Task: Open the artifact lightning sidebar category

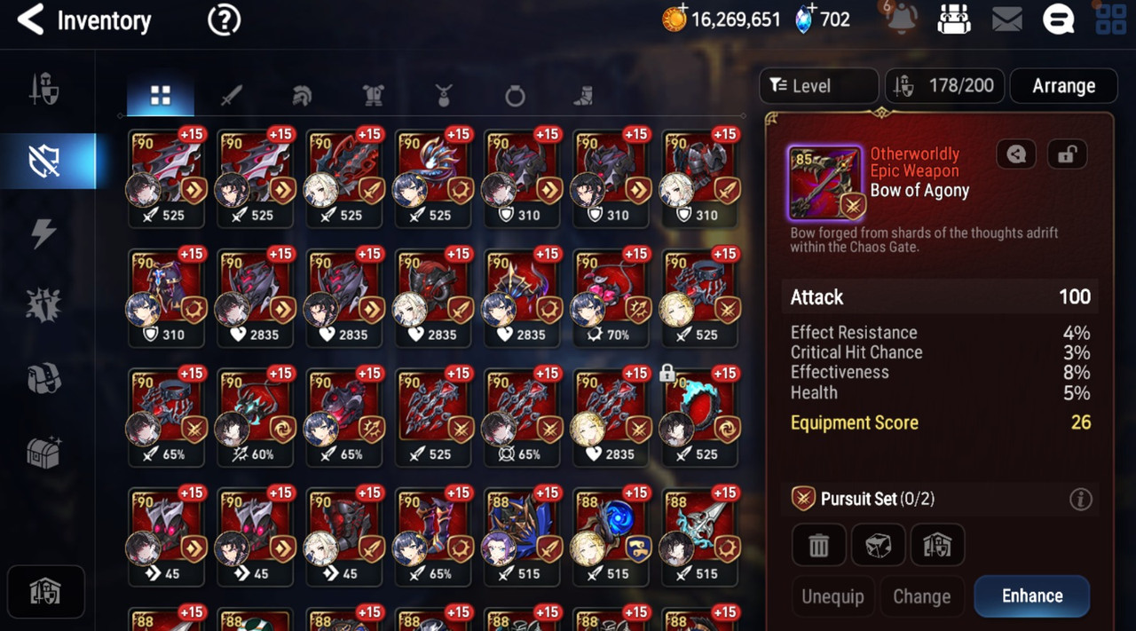Action: click(x=43, y=233)
